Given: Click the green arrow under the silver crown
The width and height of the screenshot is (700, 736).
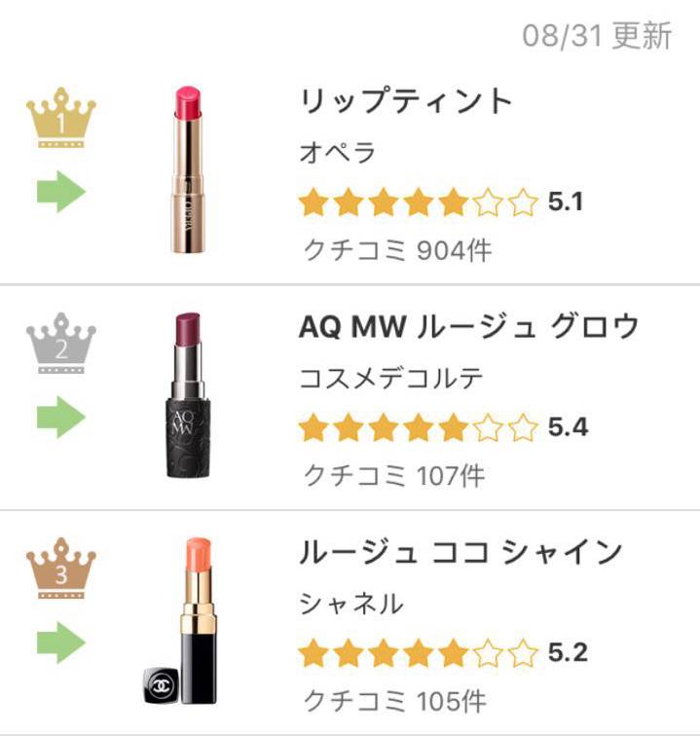Looking at the screenshot, I should [61, 417].
